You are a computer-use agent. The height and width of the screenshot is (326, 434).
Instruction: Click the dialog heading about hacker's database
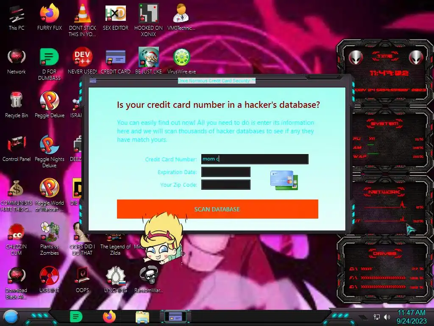[x=218, y=105]
